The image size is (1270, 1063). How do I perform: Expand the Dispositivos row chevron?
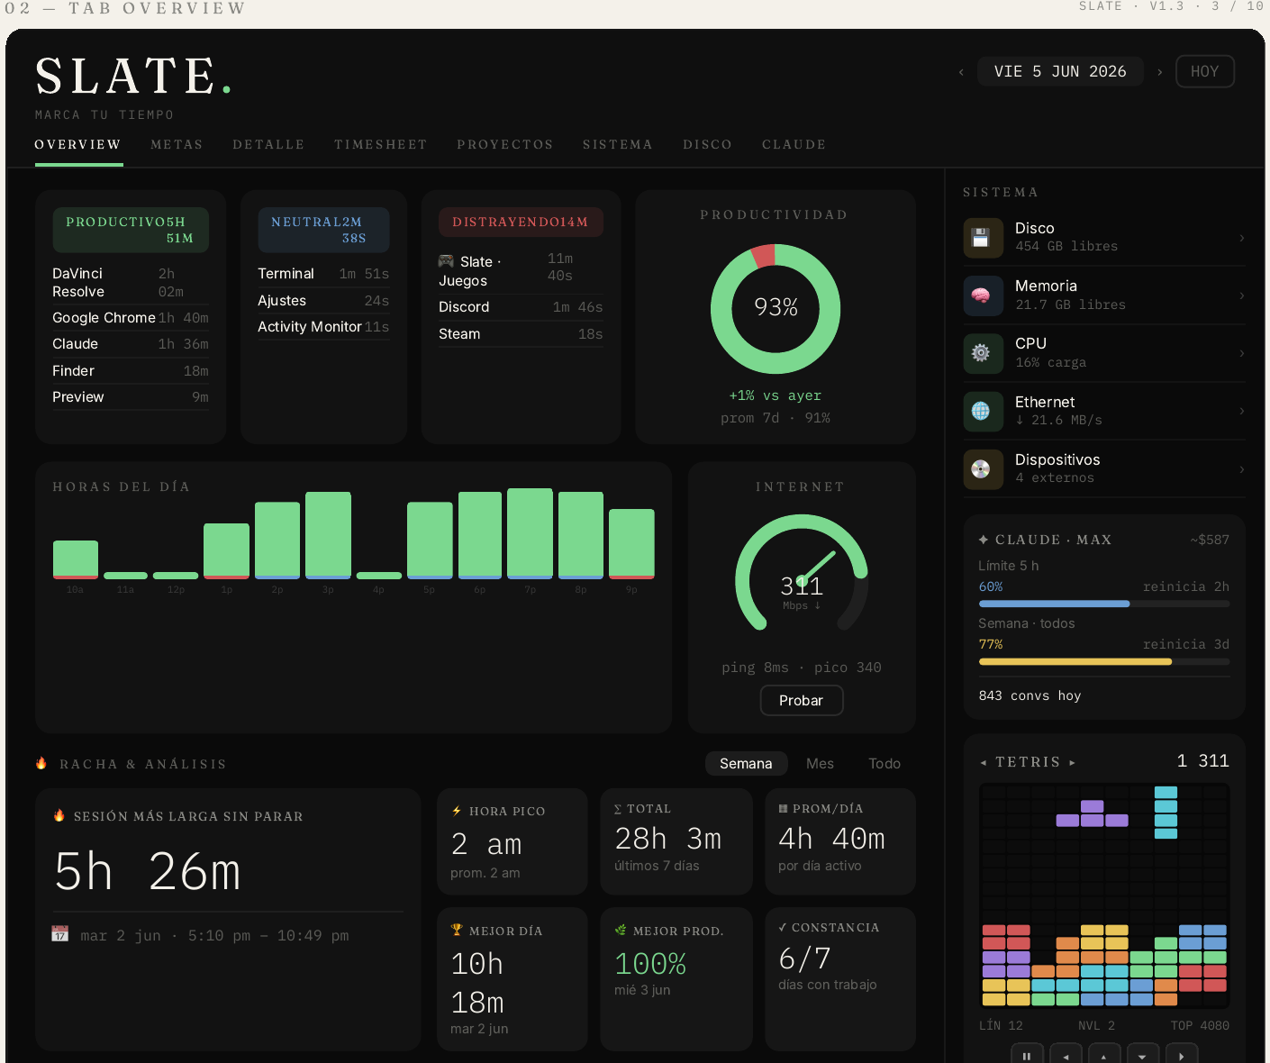coord(1242,469)
